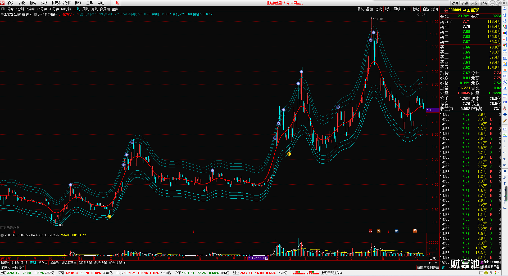Open the f(x) formula icon in sidebar
This screenshot has height=276, width=508.
pyautogui.click(x=505, y=82)
